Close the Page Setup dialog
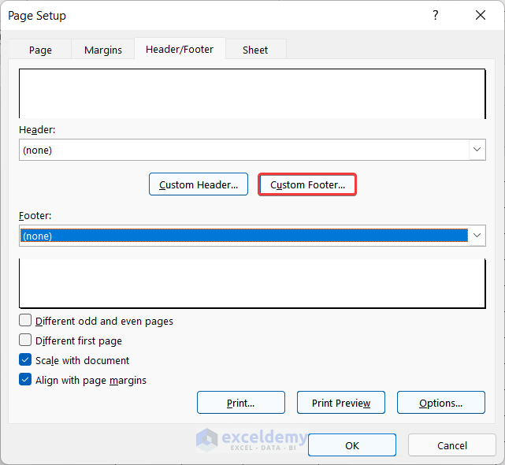 point(481,16)
